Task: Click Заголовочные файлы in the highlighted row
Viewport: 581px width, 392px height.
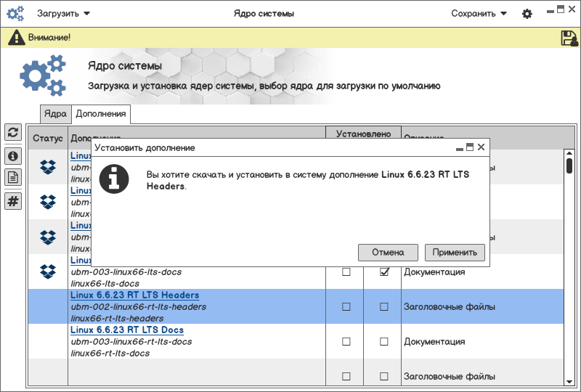Action: click(x=450, y=307)
